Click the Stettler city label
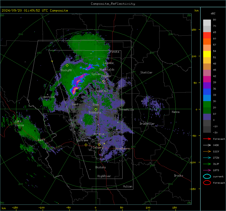 [x=146, y=73]
